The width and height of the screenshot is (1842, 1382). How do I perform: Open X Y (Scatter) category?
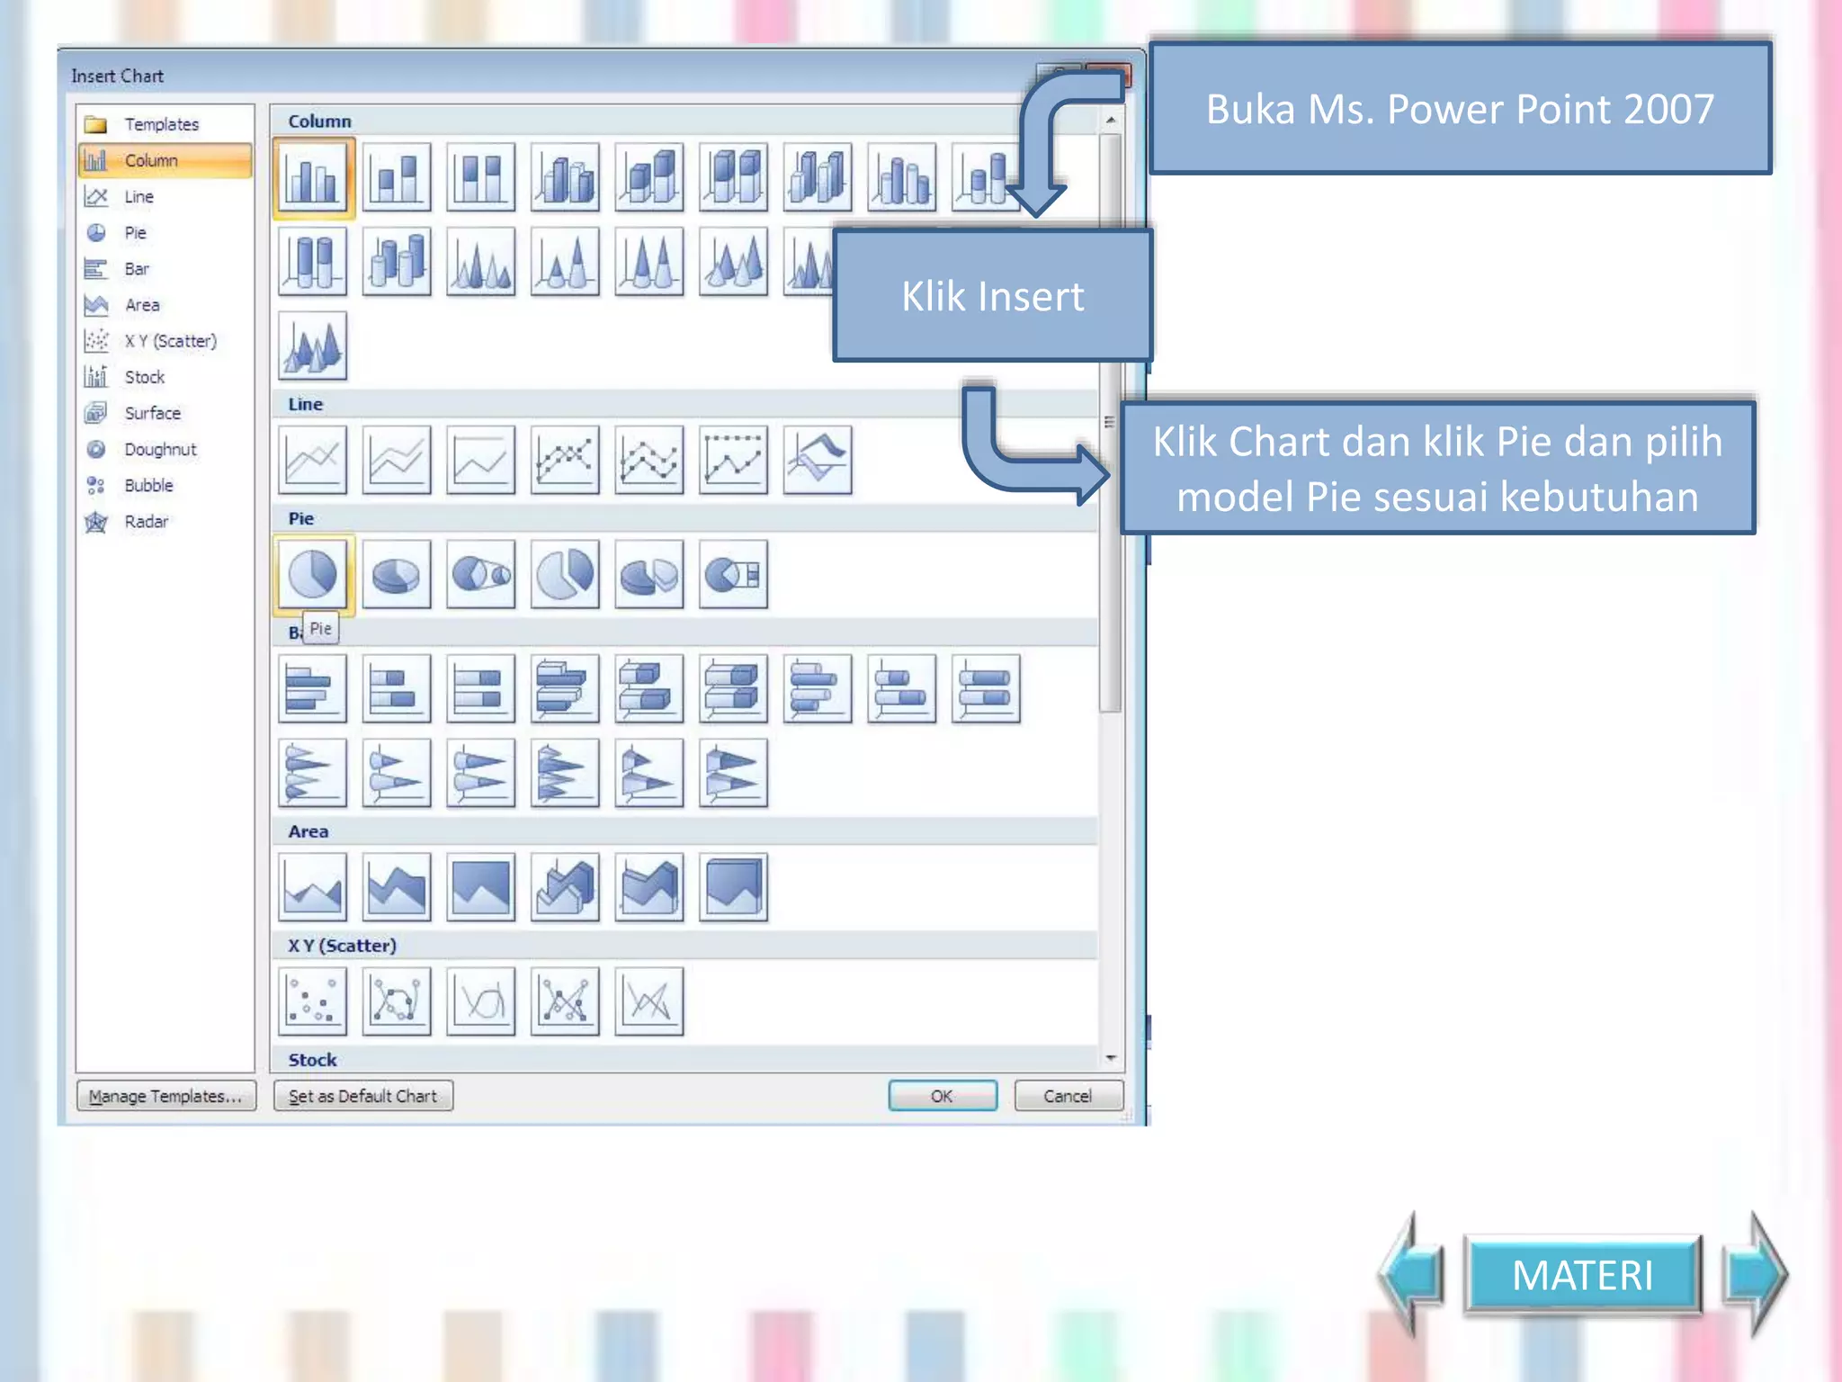tap(165, 341)
